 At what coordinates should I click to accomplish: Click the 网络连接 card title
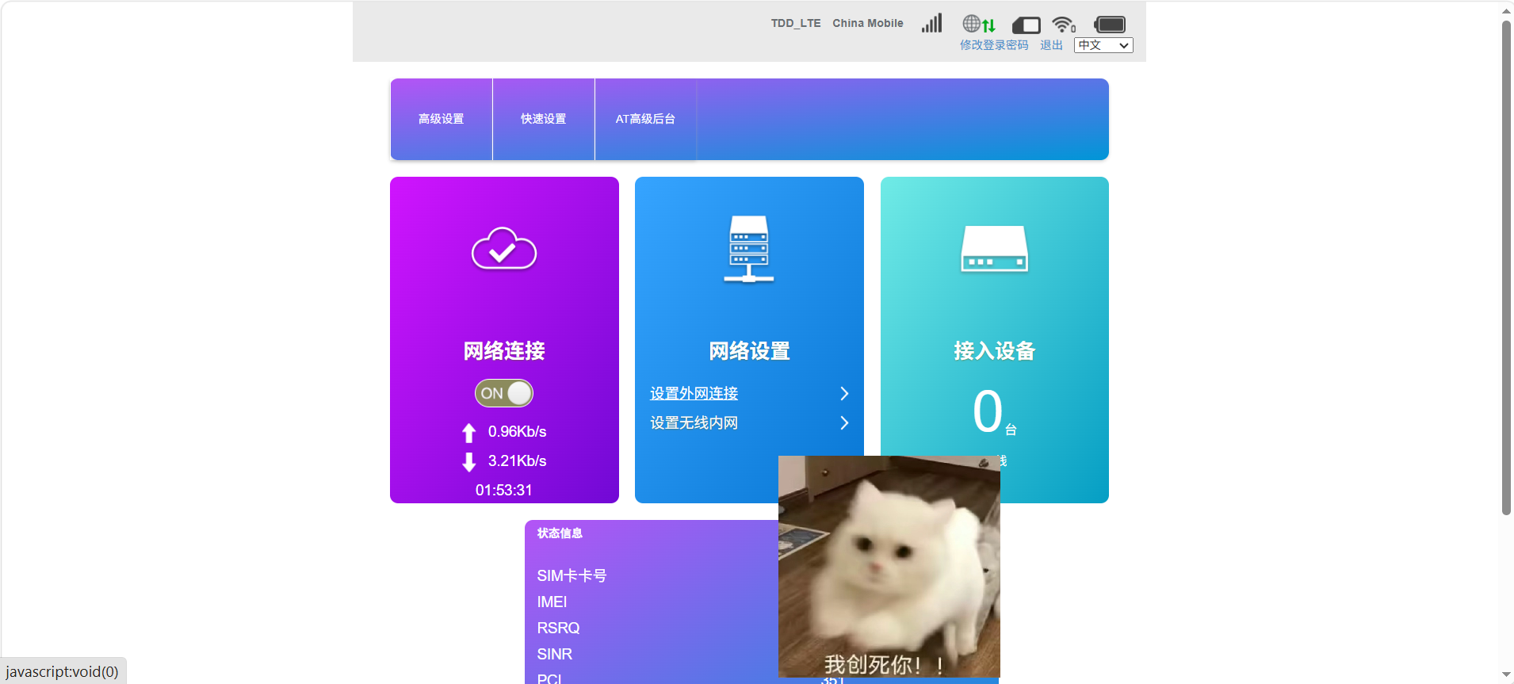click(504, 350)
